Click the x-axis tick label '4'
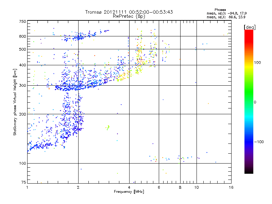Screen dimensions: 272x204 click(129, 187)
